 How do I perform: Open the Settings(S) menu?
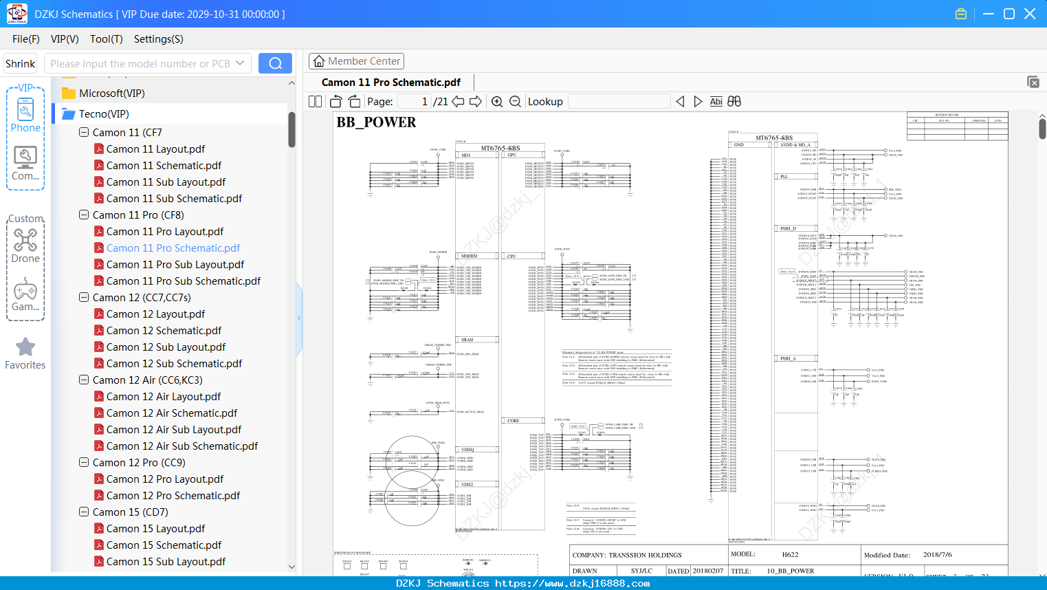(x=159, y=39)
